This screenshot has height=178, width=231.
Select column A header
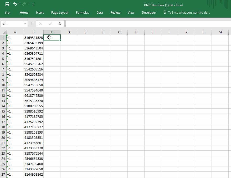(x=15, y=32)
